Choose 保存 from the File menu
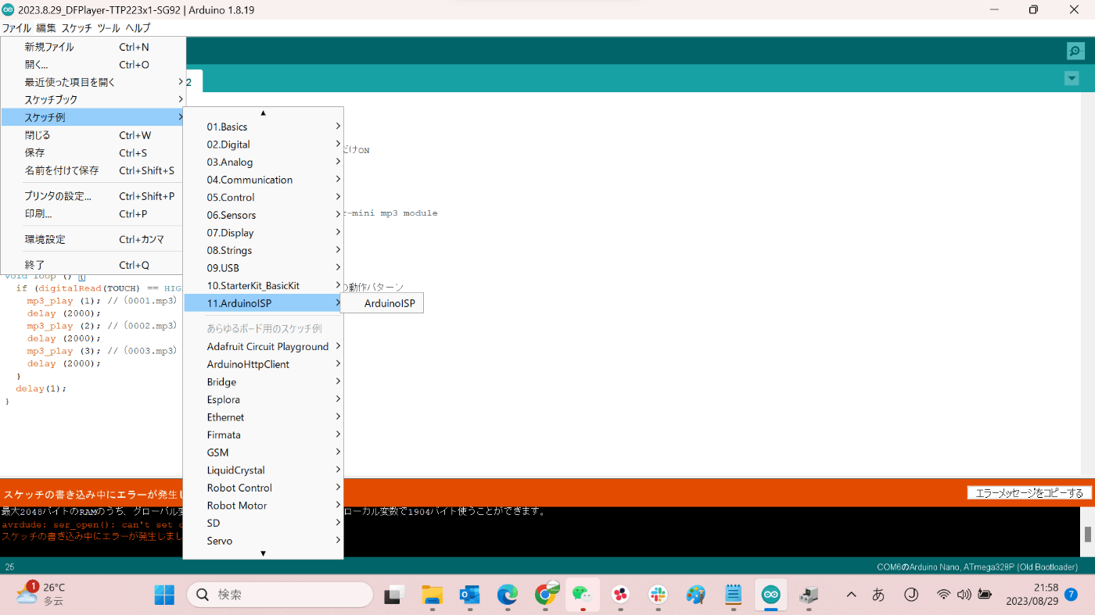1095x615 pixels. coord(93,153)
